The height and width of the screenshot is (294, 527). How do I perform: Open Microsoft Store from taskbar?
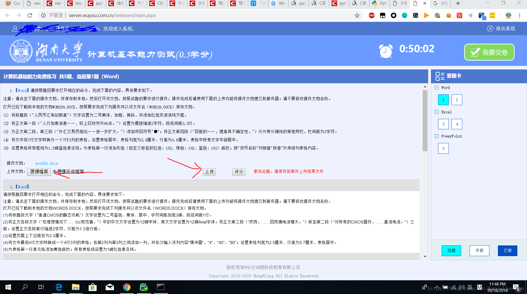click(92, 287)
